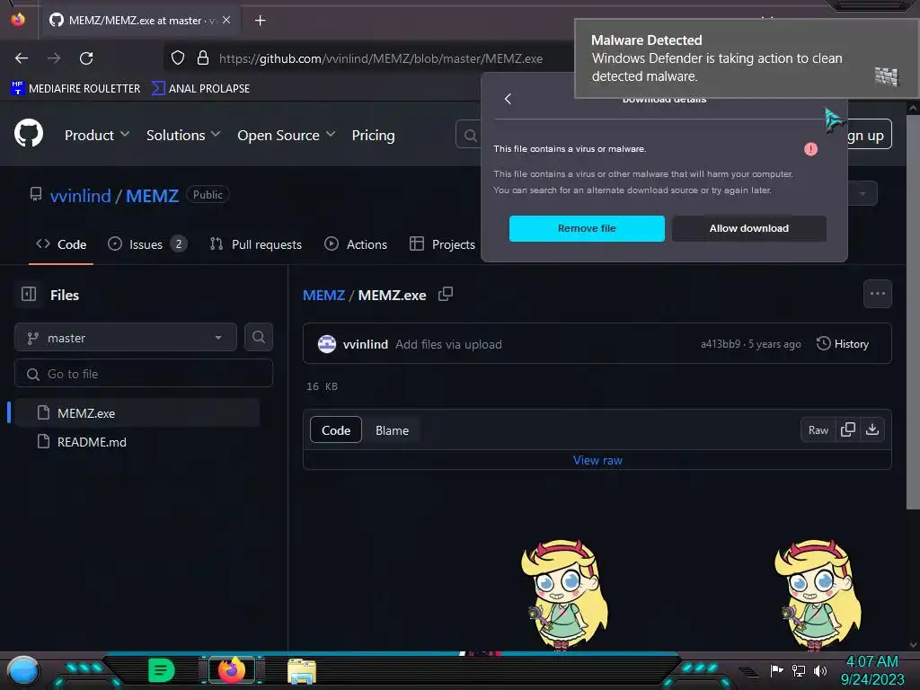Click the Raw button
920x690 pixels.
coord(818,430)
